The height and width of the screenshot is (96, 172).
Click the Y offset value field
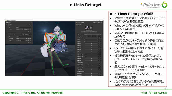point(94,36)
